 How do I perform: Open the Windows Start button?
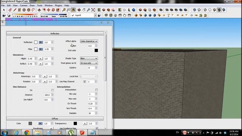tap(5, 133)
